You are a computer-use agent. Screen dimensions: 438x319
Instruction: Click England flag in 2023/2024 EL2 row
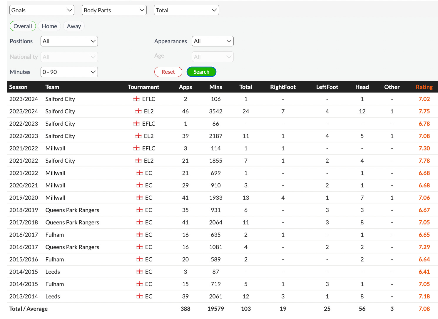(138, 111)
